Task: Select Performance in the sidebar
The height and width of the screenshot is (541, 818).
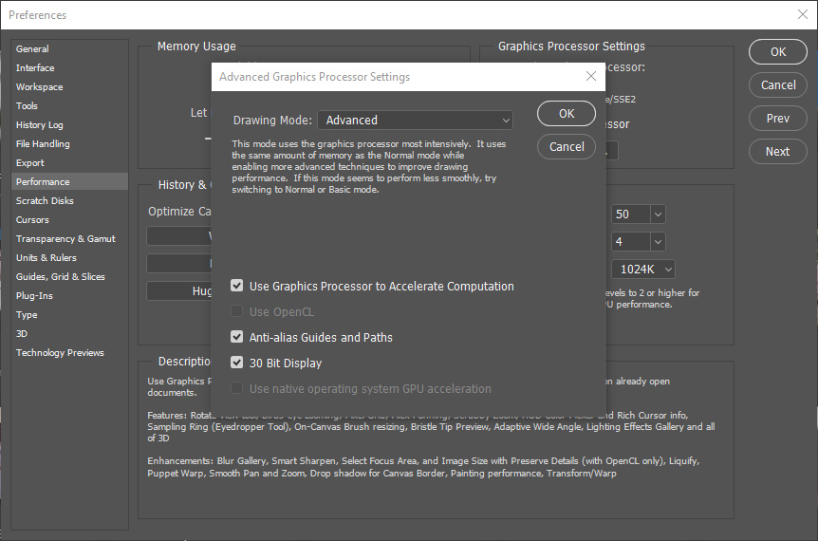Action: coord(69,181)
